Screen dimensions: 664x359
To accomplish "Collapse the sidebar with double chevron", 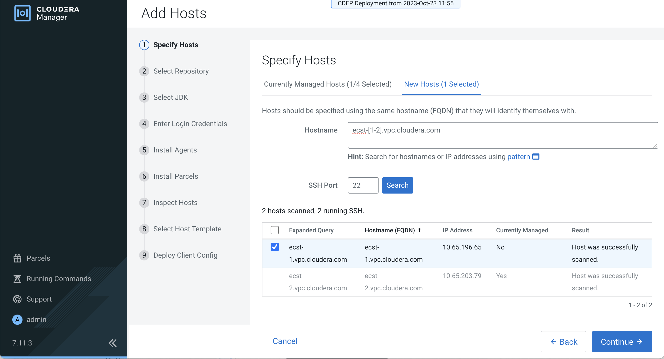I will click(112, 343).
